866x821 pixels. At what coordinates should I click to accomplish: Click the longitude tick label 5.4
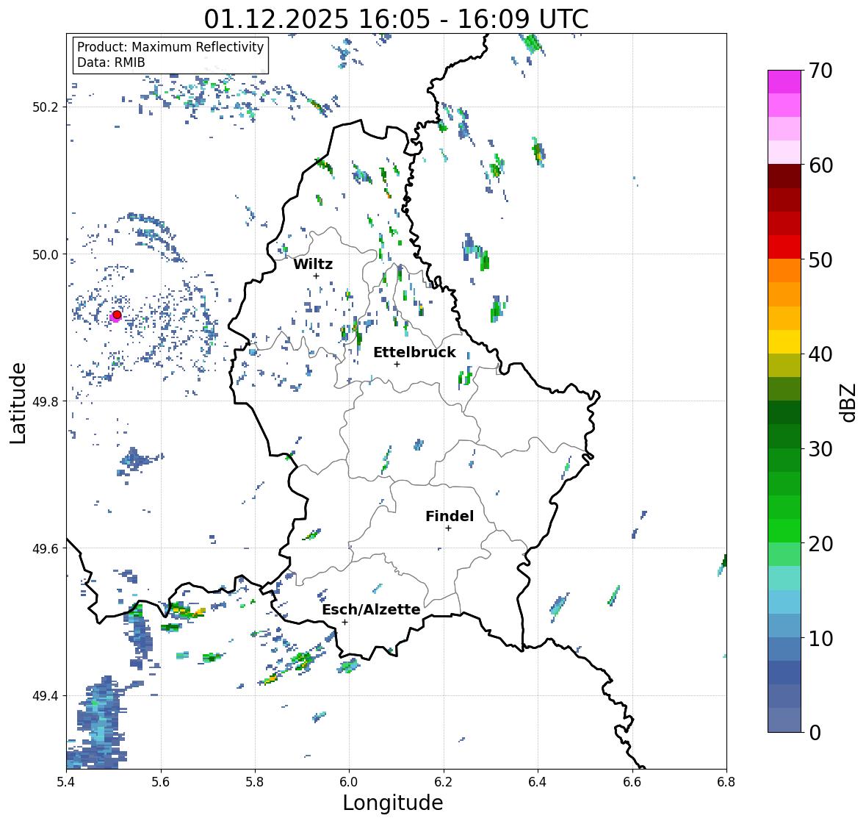[x=66, y=782]
